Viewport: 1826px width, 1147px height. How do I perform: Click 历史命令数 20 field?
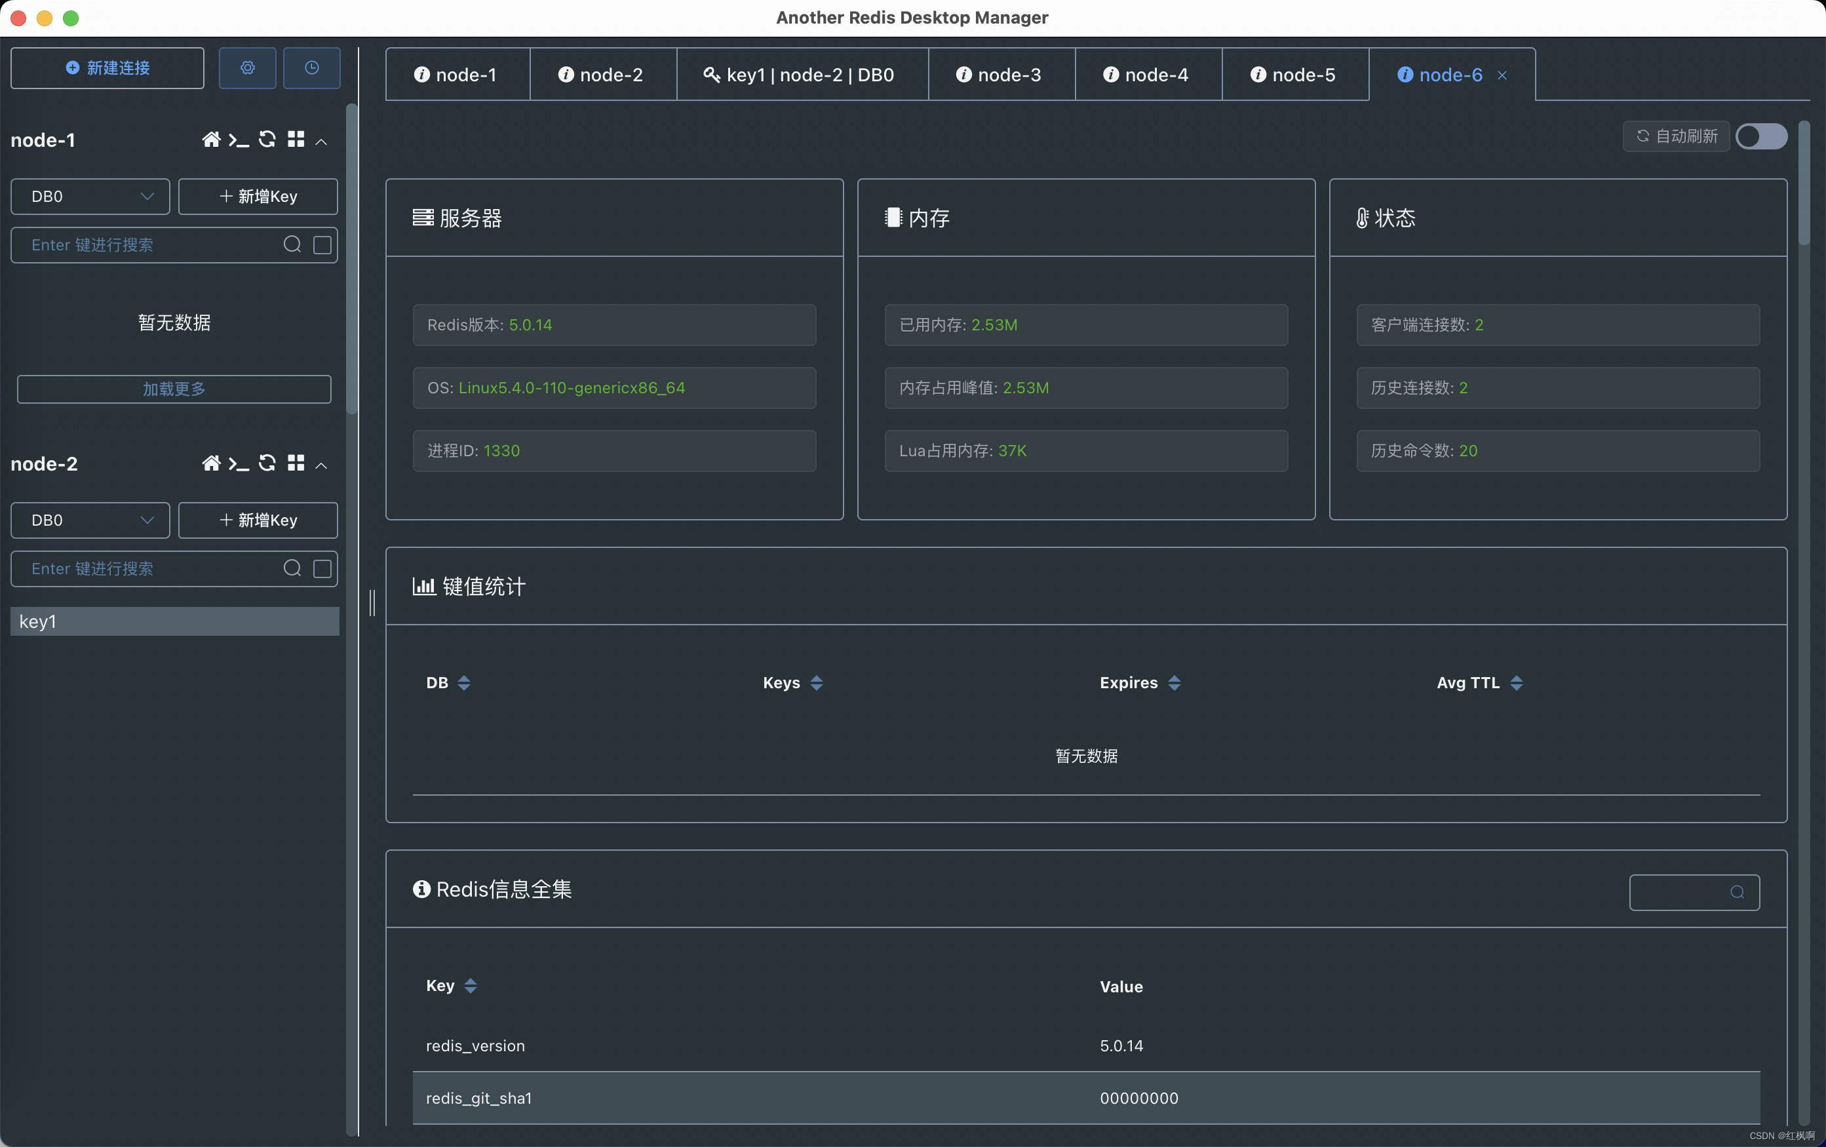tap(1557, 451)
